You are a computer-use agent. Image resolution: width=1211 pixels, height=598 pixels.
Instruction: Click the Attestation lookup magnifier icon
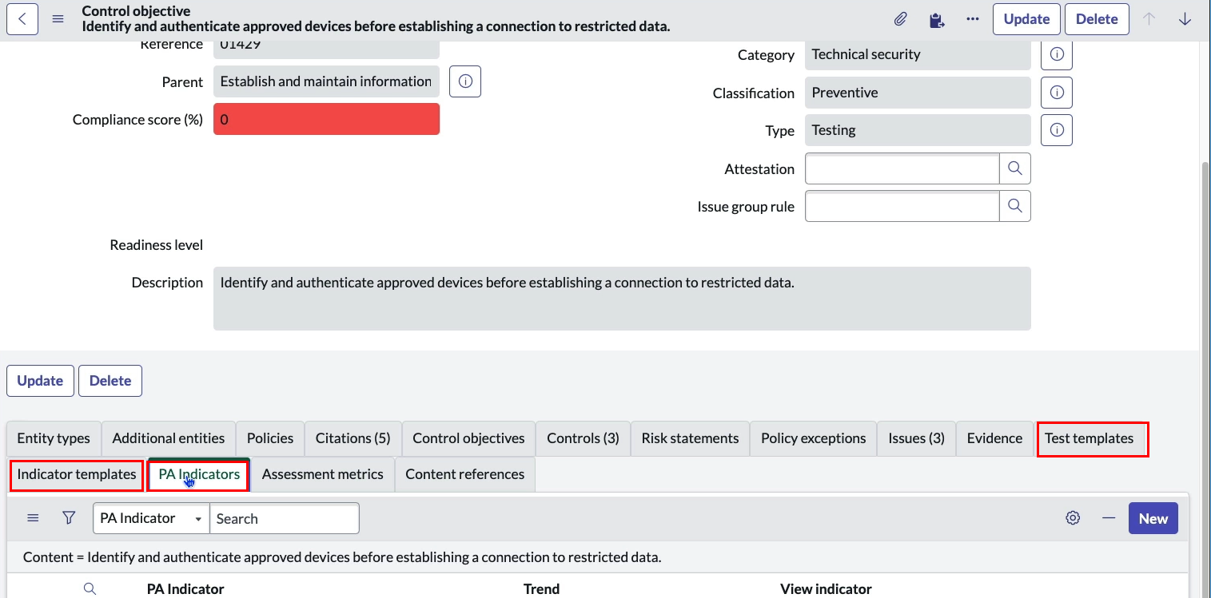click(x=1015, y=168)
